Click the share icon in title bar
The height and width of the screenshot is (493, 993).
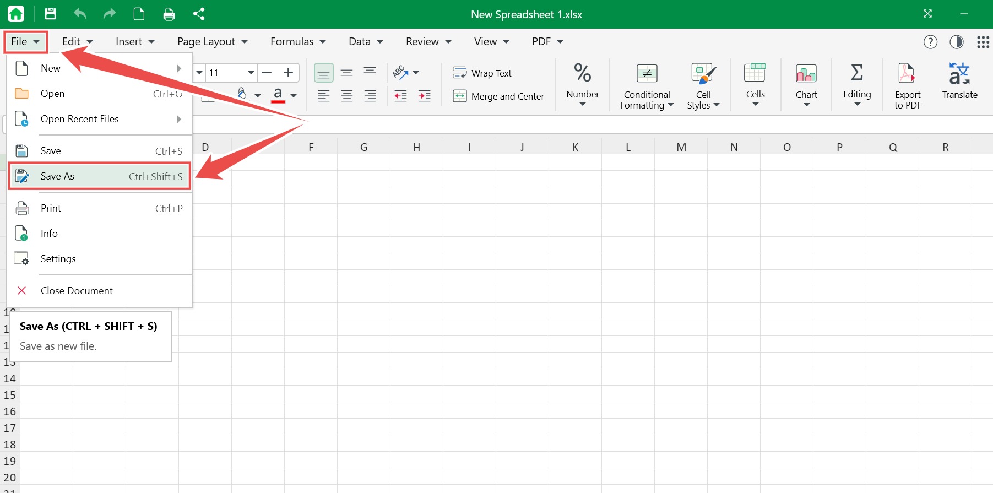point(199,14)
